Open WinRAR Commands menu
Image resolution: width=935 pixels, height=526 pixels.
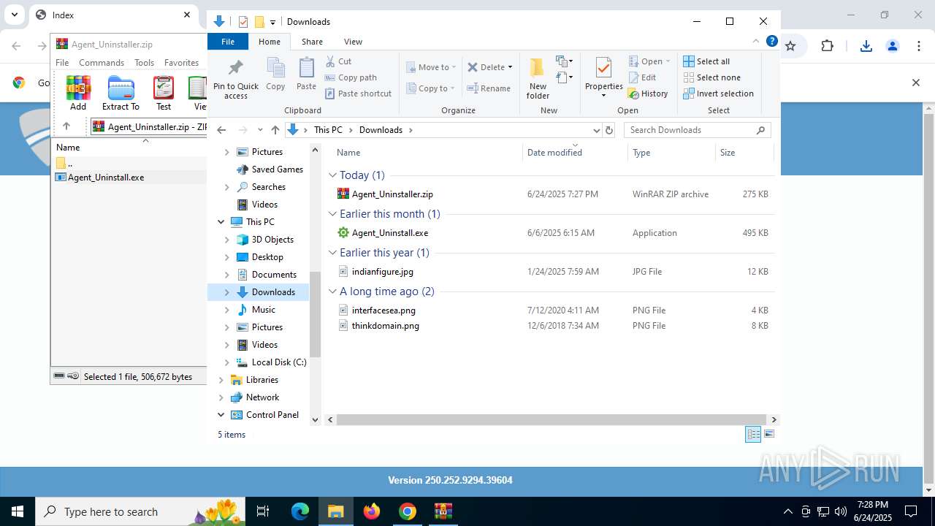click(102, 63)
